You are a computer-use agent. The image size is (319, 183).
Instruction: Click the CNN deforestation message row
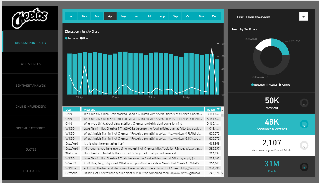[x=142, y=124]
